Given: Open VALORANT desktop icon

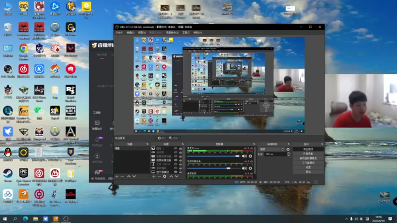Looking at the screenshot, I should click(x=70, y=48).
